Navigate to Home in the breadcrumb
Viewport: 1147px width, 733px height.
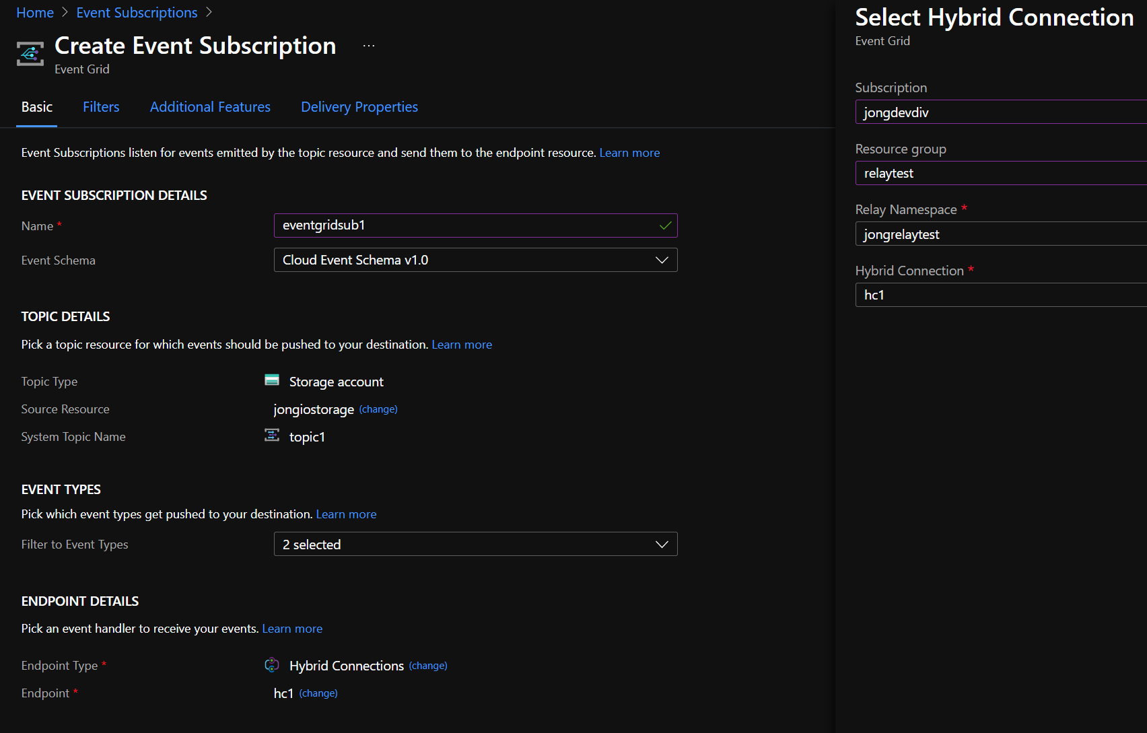pos(35,13)
